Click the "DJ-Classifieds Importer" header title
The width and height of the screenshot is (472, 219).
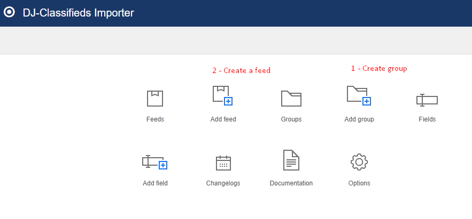[78, 13]
